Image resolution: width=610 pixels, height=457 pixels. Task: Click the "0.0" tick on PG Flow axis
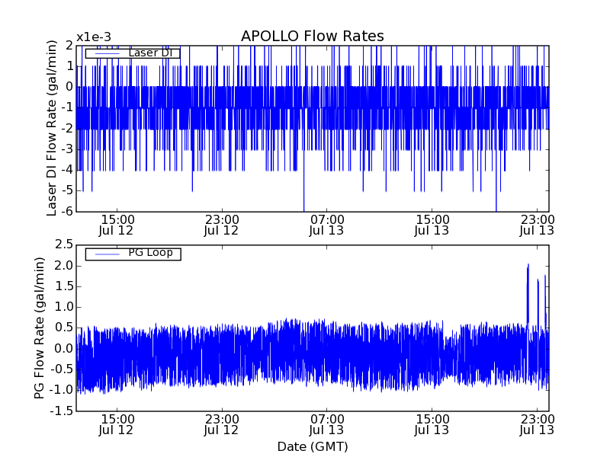(64, 349)
